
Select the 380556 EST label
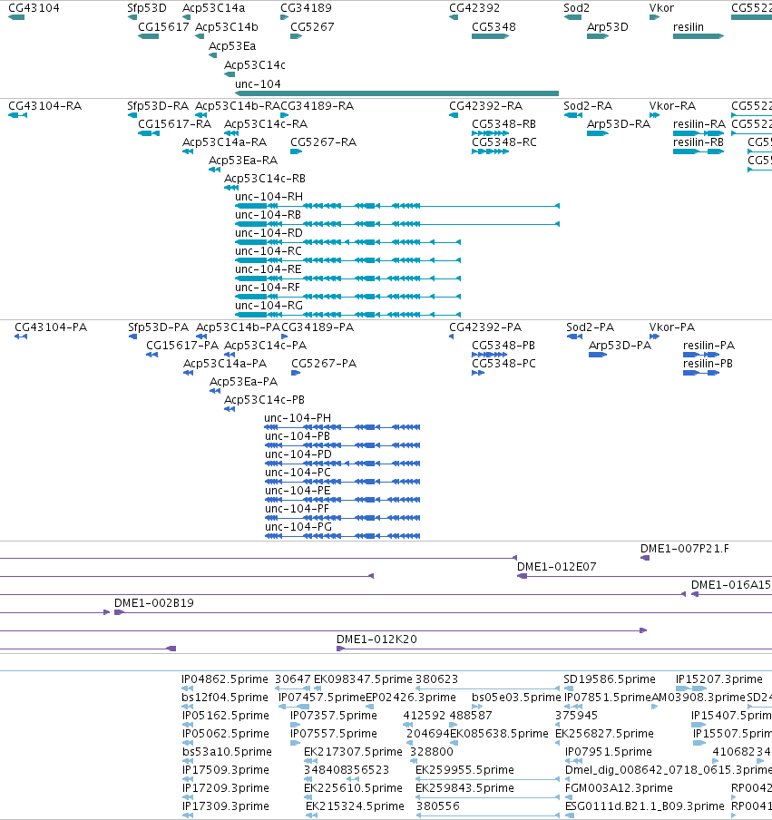[438, 805]
